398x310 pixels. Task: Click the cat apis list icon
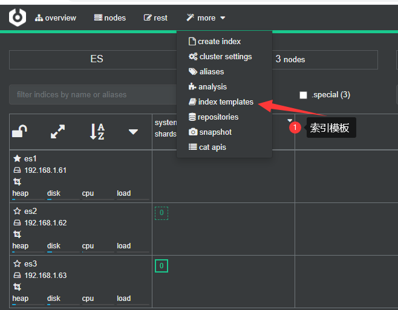(x=193, y=147)
